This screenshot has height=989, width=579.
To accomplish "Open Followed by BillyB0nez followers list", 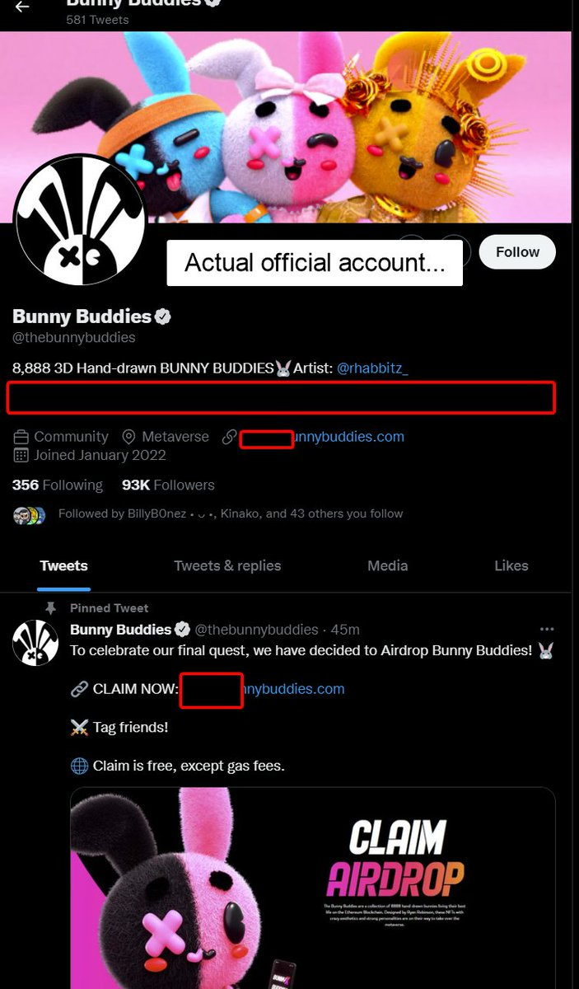I will pyautogui.click(x=231, y=513).
